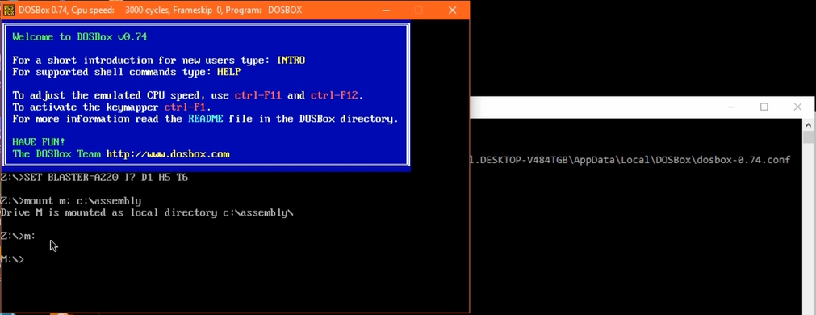Click the yellow INTRO command word
This screenshot has height=315, width=816.
click(291, 61)
